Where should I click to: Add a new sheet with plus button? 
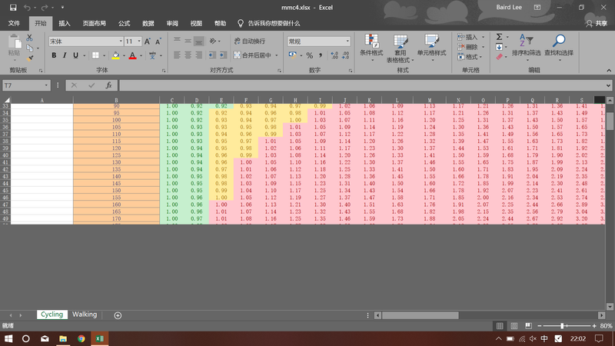pos(118,315)
